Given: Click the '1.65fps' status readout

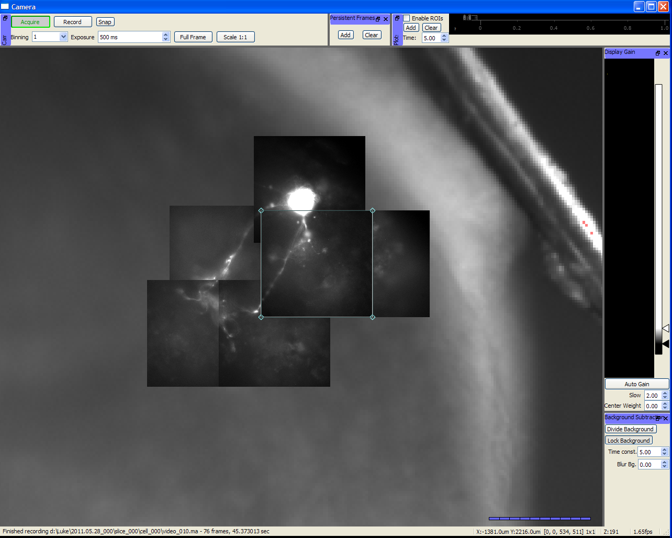Looking at the screenshot, I should point(643,532).
